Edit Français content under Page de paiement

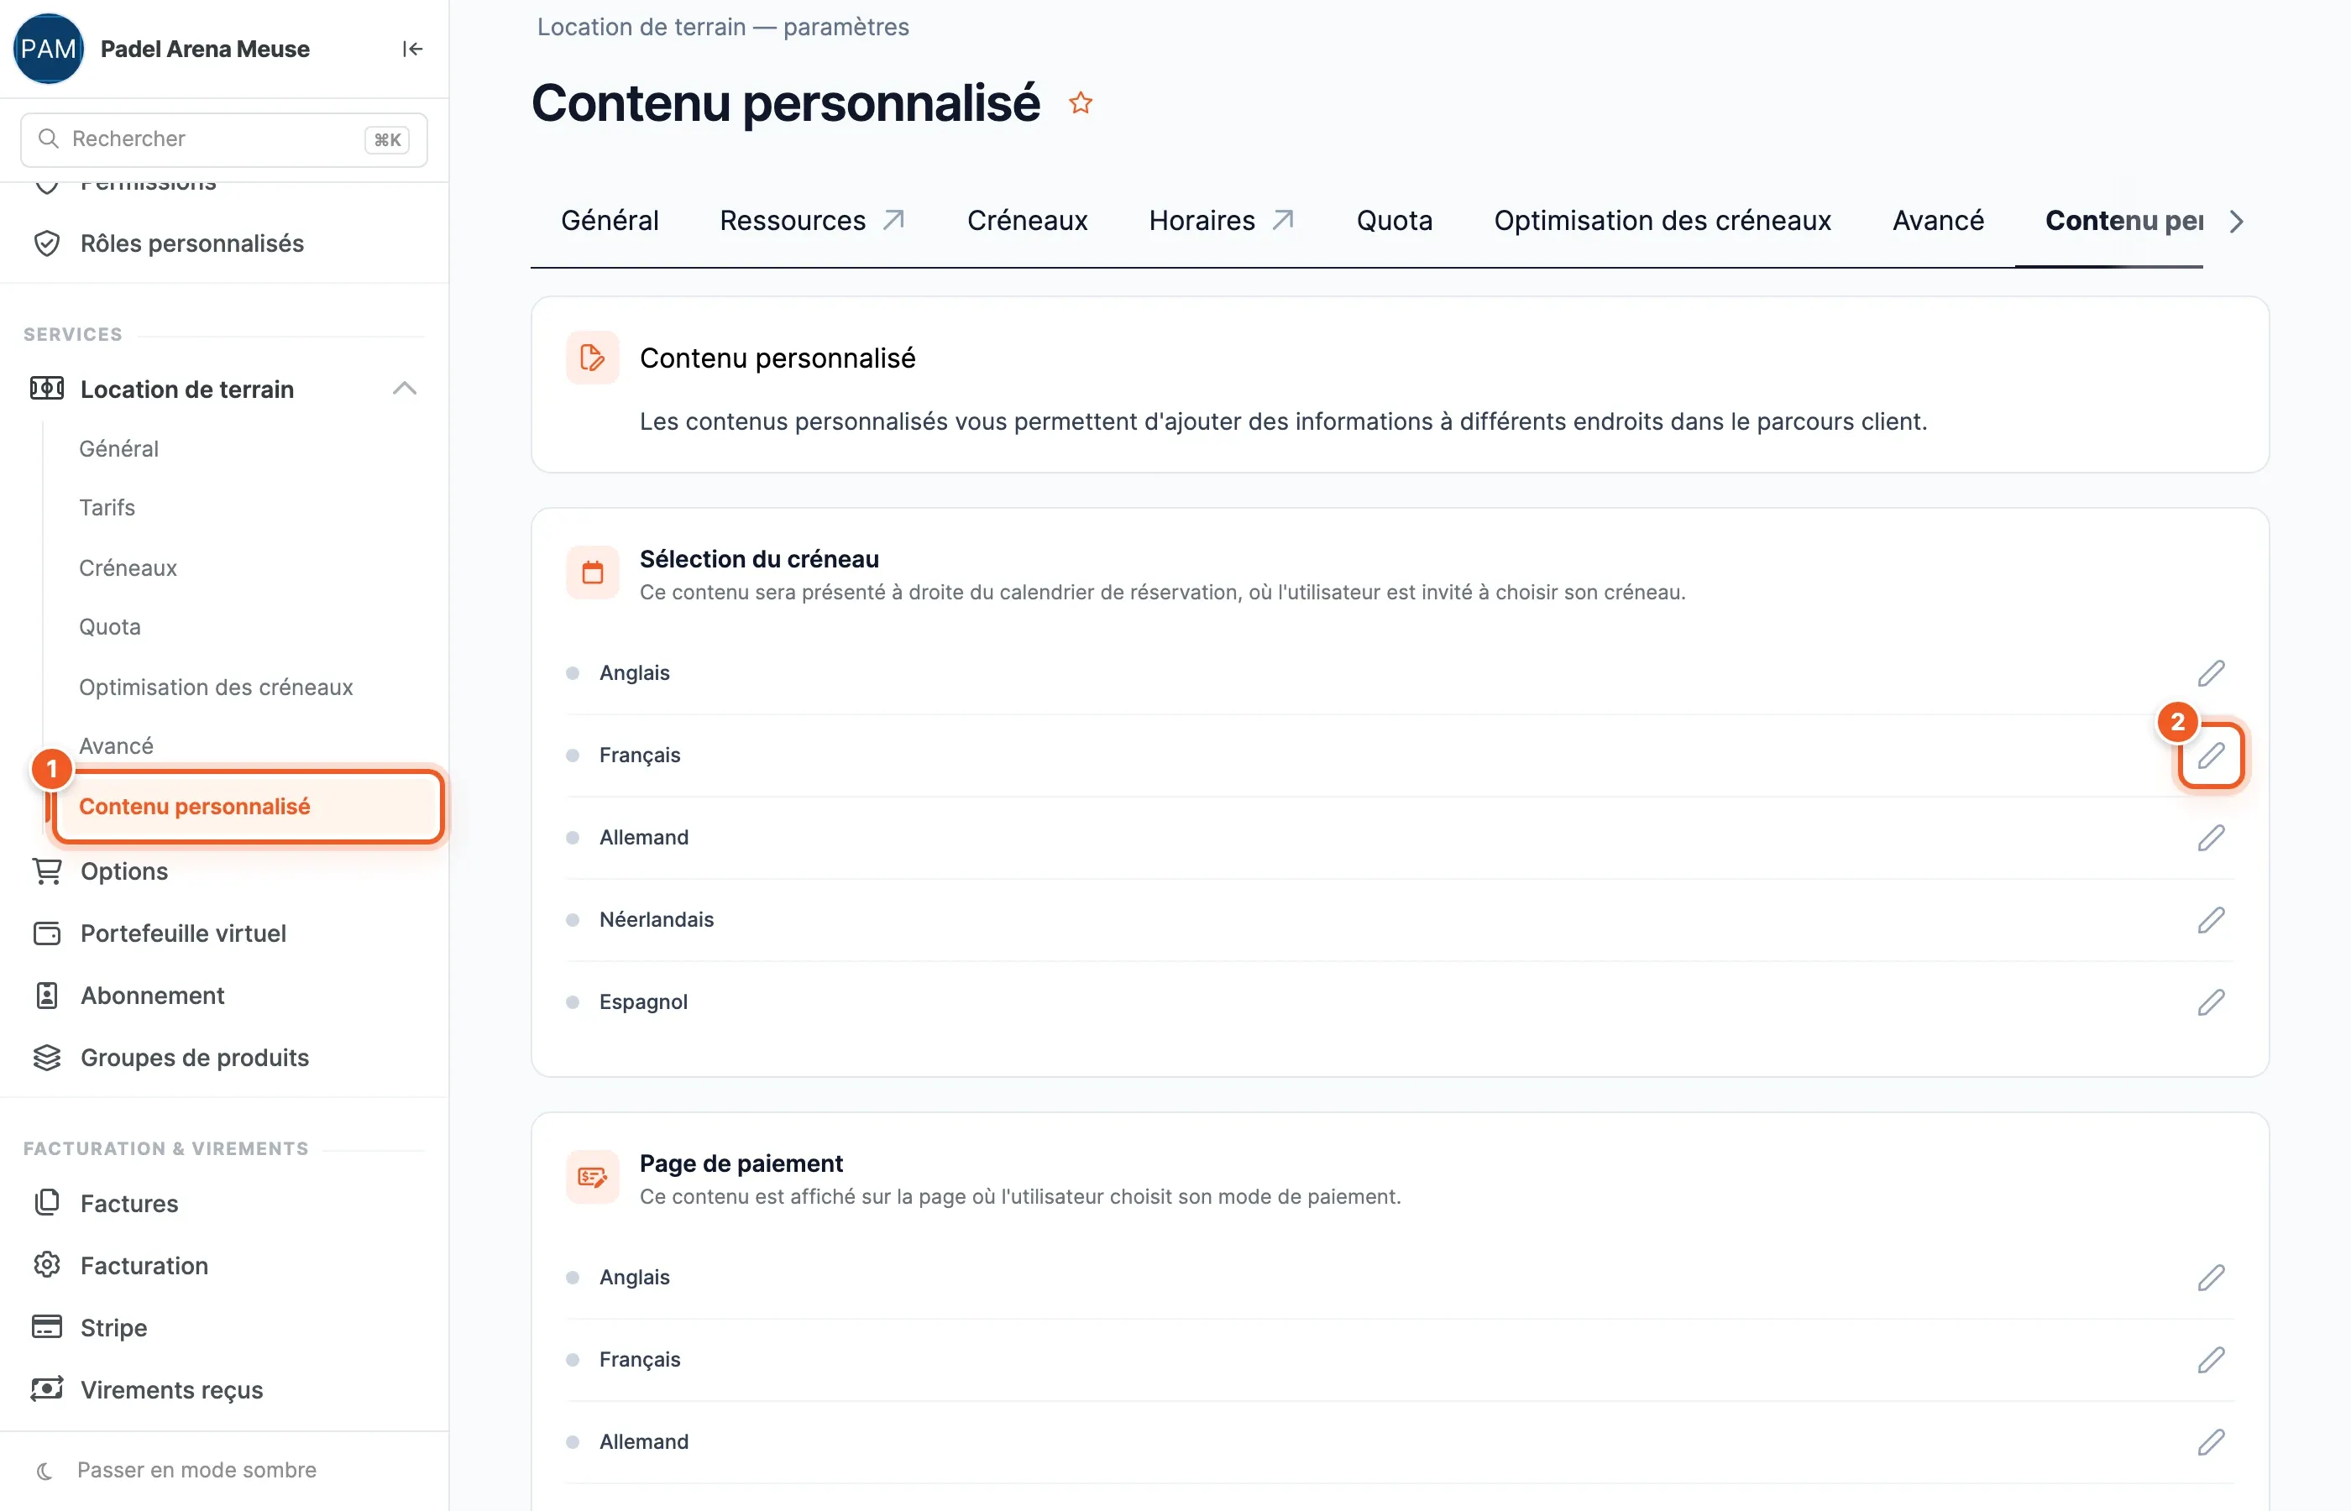(x=2211, y=1360)
